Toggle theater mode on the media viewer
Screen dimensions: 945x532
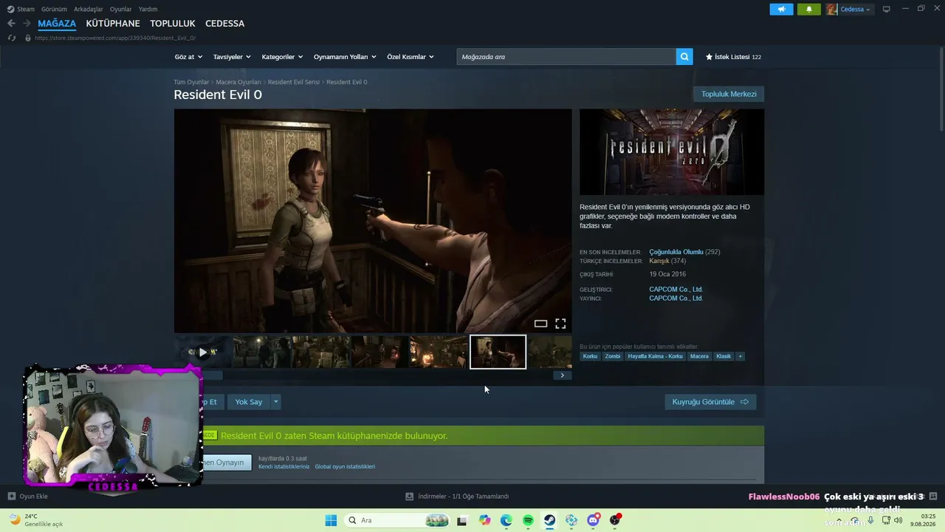point(540,324)
